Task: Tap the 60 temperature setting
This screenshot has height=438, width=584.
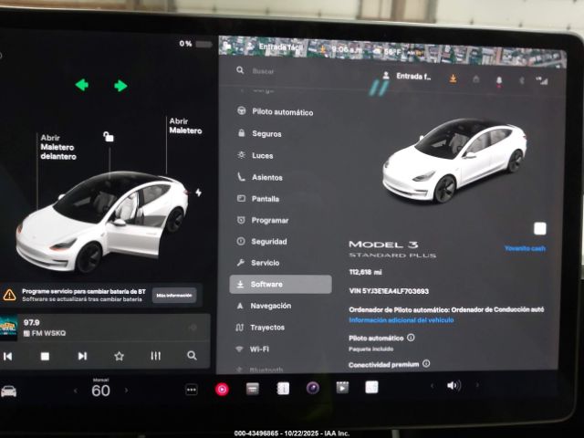Action: click(100, 391)
